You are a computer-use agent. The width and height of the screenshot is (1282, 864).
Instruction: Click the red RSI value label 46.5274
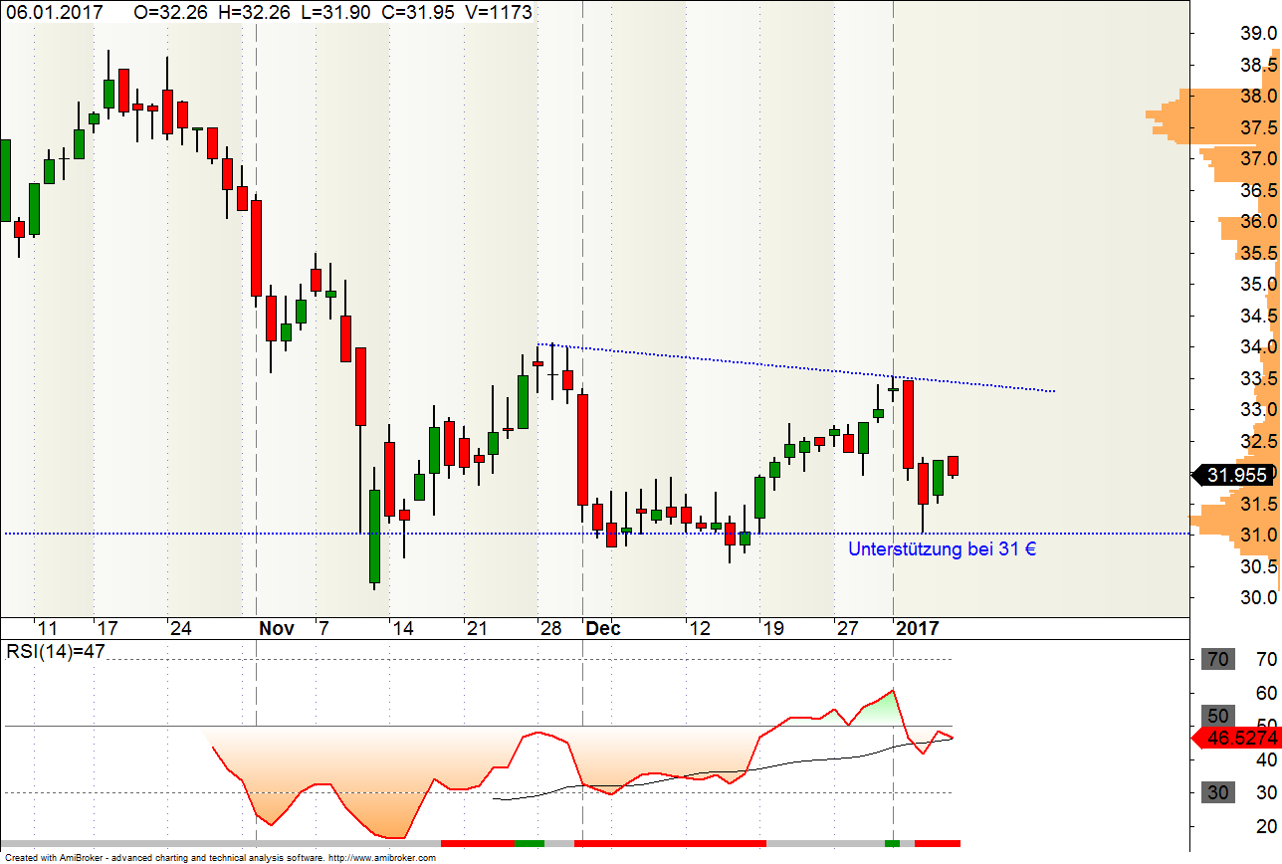(1236, 738)
